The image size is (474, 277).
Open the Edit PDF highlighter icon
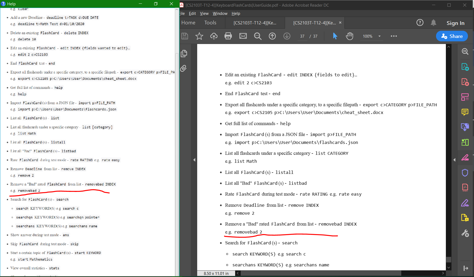465,158
